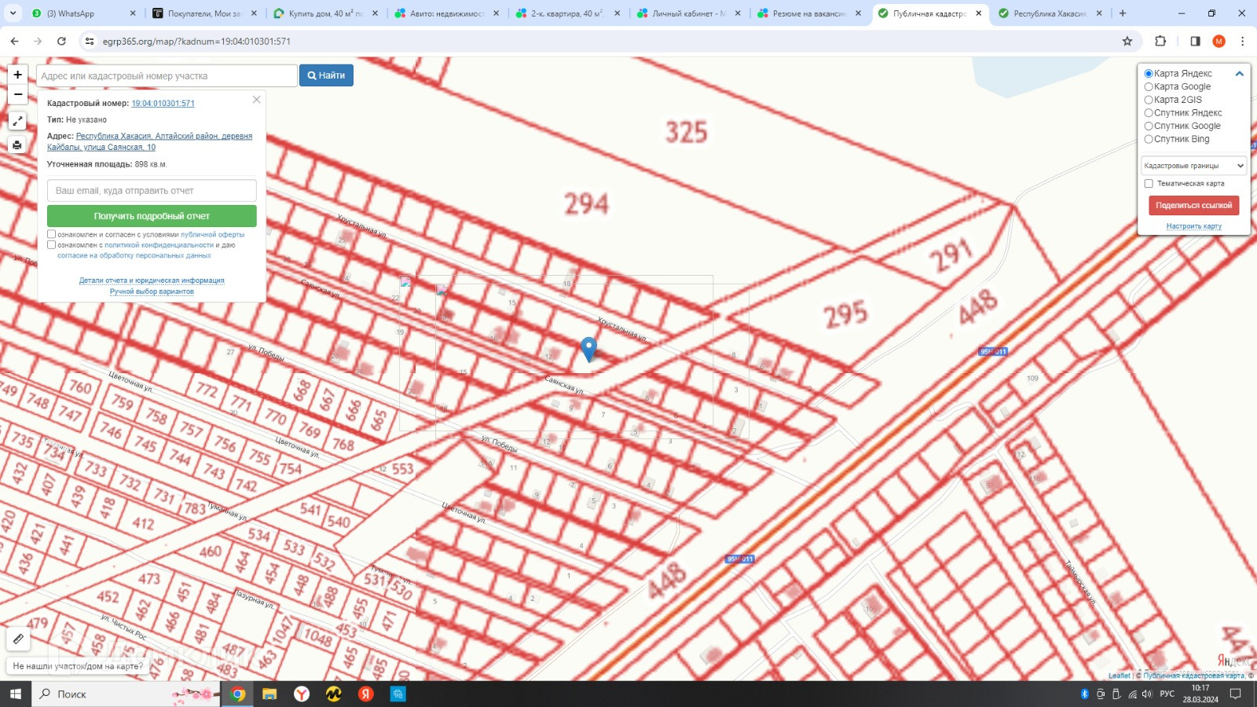Switch to the WhatsApp tab
The image size is (1257, 707).
point(84,13)
